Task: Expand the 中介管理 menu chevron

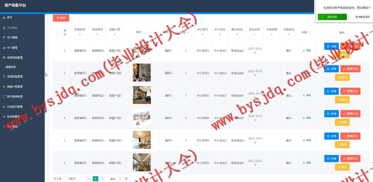Action: [x=40, y=48]
